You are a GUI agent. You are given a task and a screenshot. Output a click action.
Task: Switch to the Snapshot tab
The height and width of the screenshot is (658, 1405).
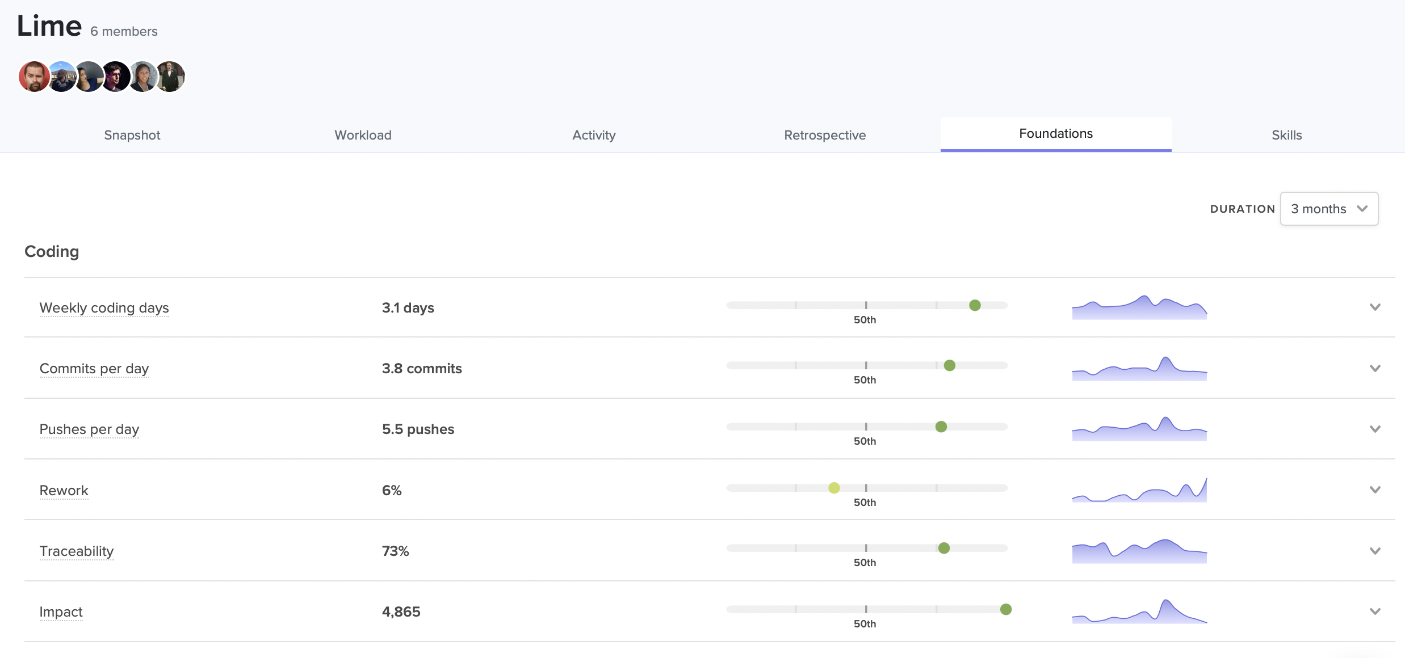point(132,135)
